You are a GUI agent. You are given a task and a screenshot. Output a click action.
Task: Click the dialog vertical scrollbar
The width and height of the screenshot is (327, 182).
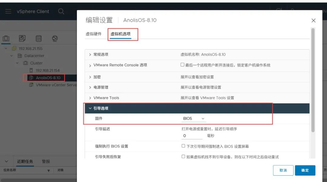pyautogui.click(x=313, y=80)
